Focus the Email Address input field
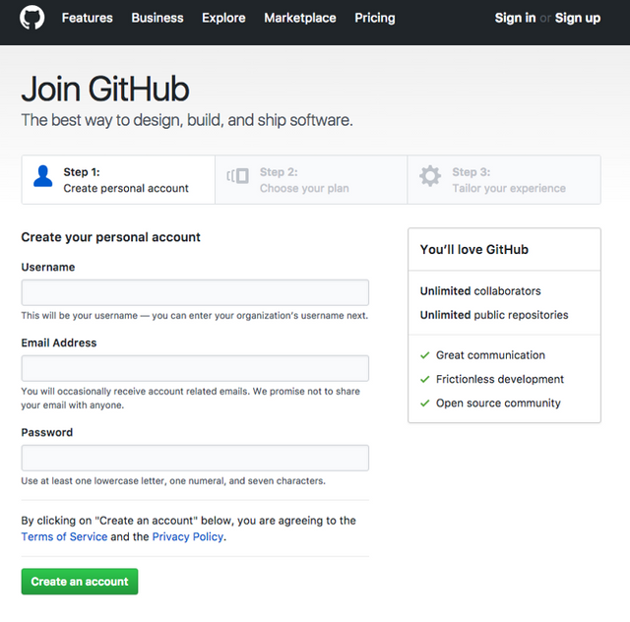The width and height of the screenshot is (630, 622). point(195,368)
